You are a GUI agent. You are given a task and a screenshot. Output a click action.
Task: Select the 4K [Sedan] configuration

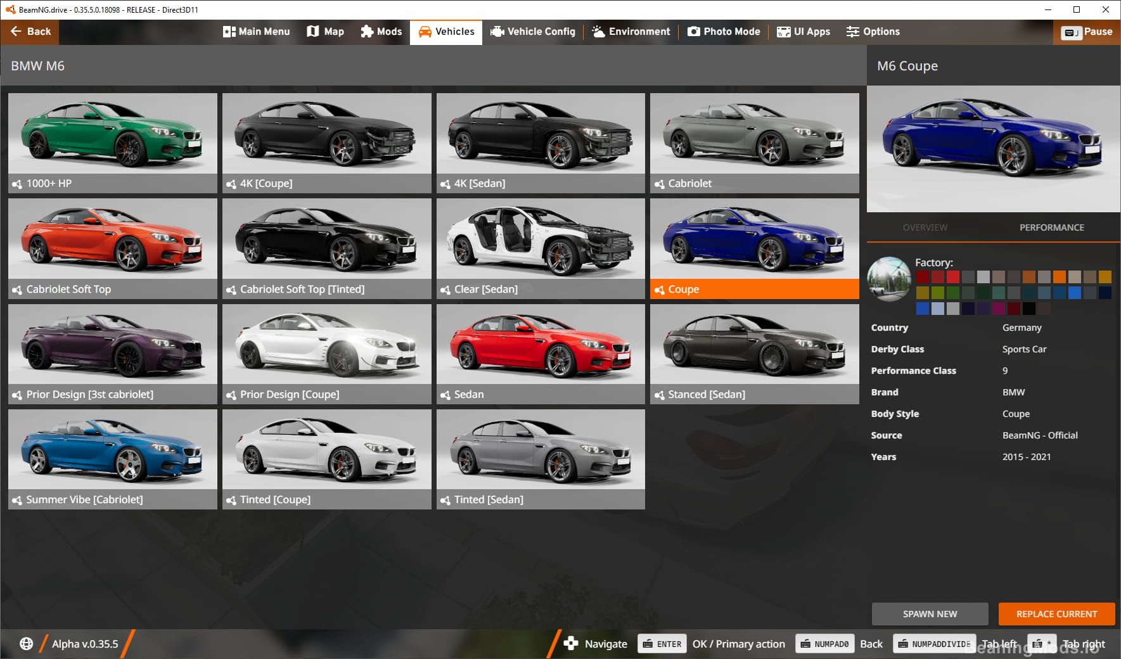(541, 143)
